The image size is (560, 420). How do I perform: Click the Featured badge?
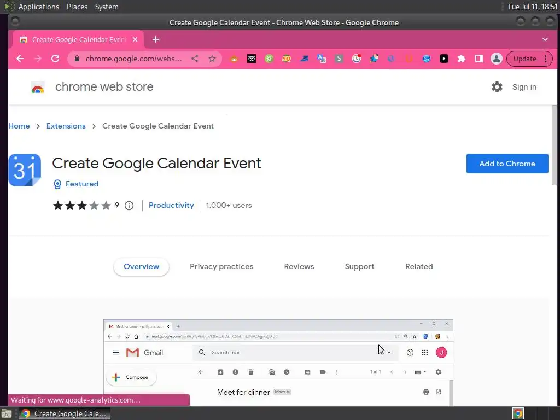coord(75,184)
